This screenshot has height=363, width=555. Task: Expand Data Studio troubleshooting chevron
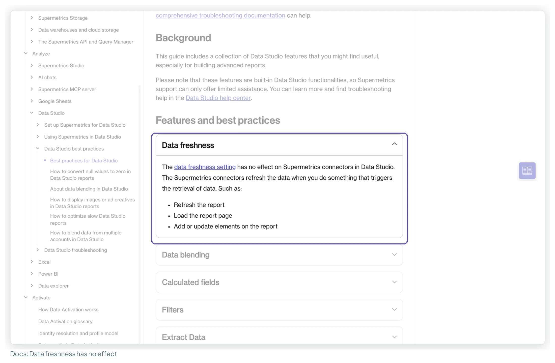(38, 250)
